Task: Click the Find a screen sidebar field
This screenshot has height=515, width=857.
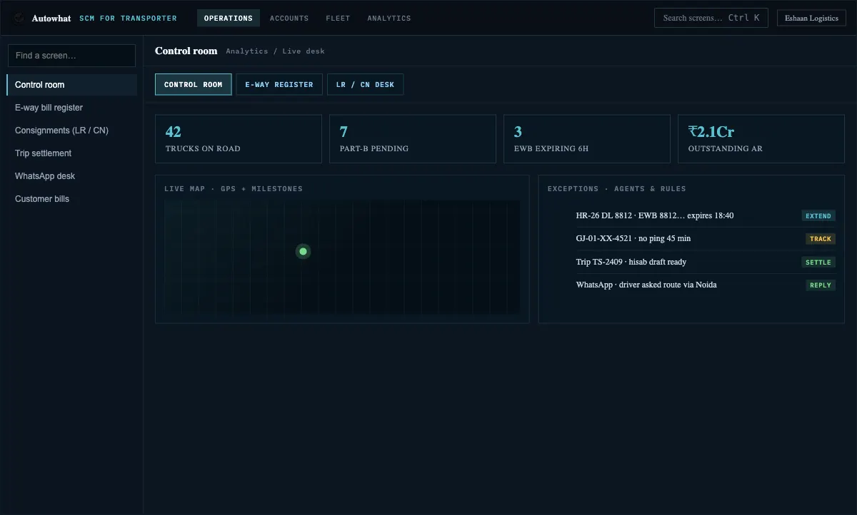Action: [71, 56]
